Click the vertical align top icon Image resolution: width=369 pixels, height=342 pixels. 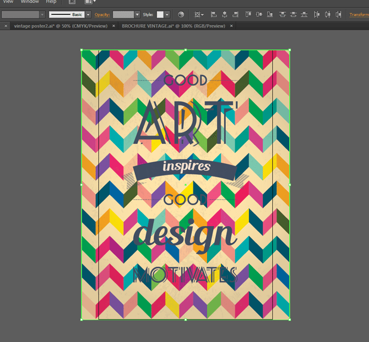[248, 14]
